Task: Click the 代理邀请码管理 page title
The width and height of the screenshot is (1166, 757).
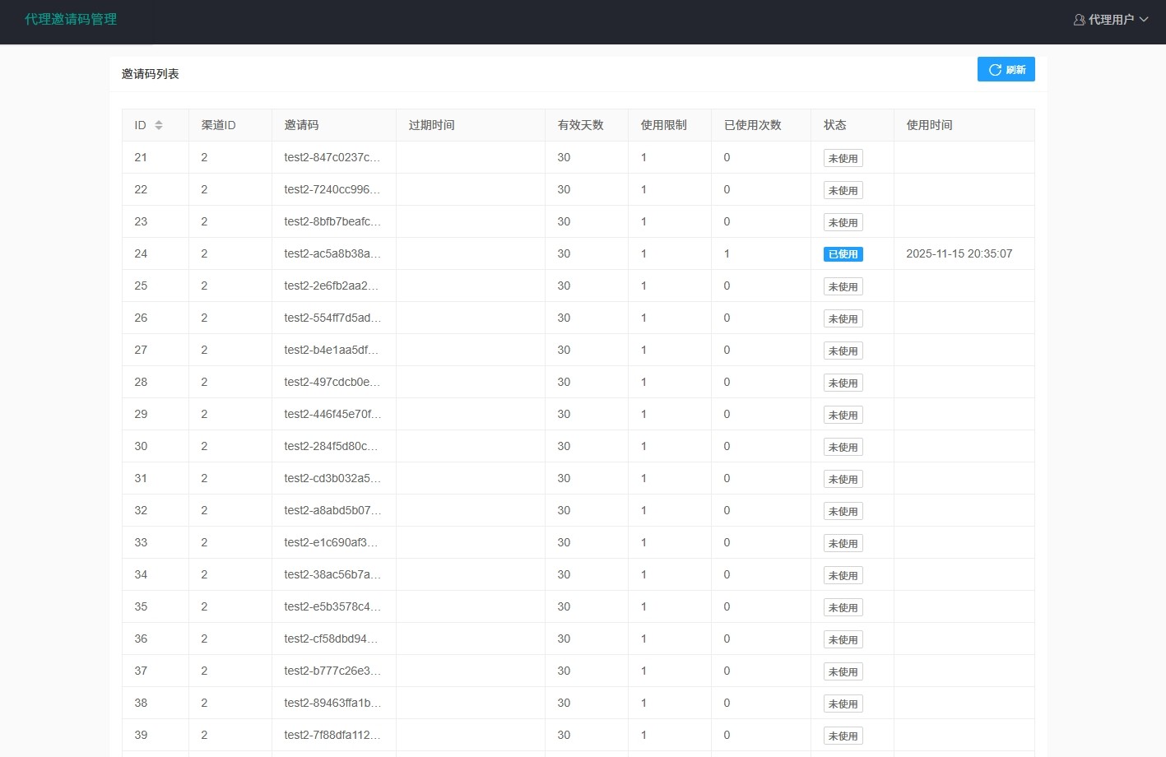Action: coord(71,19)
